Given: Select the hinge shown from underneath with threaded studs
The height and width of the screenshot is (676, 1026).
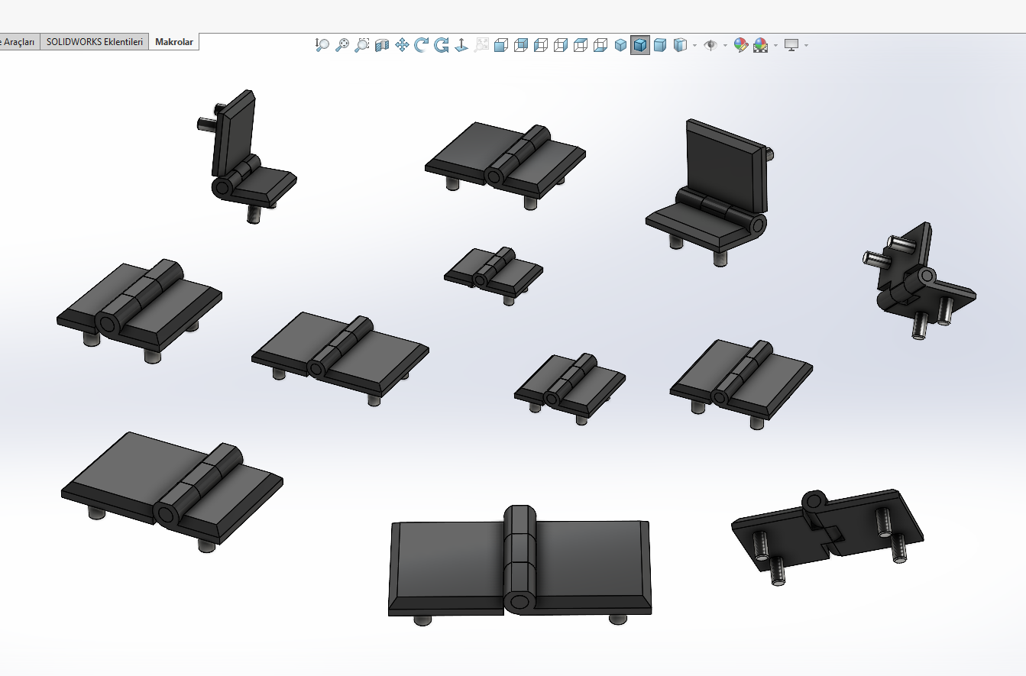Looking at the screenshot, I should tap(827, 536).
